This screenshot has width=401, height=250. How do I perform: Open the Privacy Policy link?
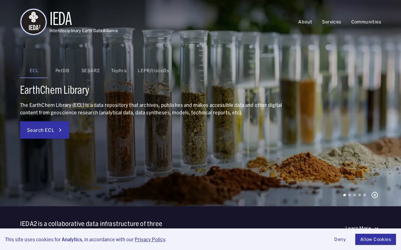[150, 239]
